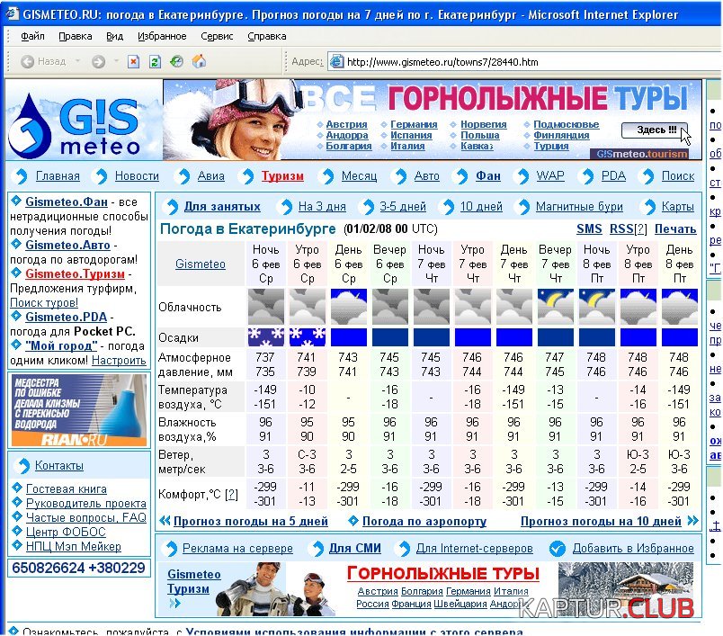Open Прогноз погоды на 5 дней link
Image resolution: width=723 pixels, height=636 pixels.
tap(250, 522)
